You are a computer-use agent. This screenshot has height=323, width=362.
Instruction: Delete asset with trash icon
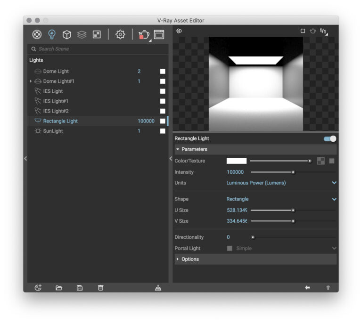click(100, 288)
